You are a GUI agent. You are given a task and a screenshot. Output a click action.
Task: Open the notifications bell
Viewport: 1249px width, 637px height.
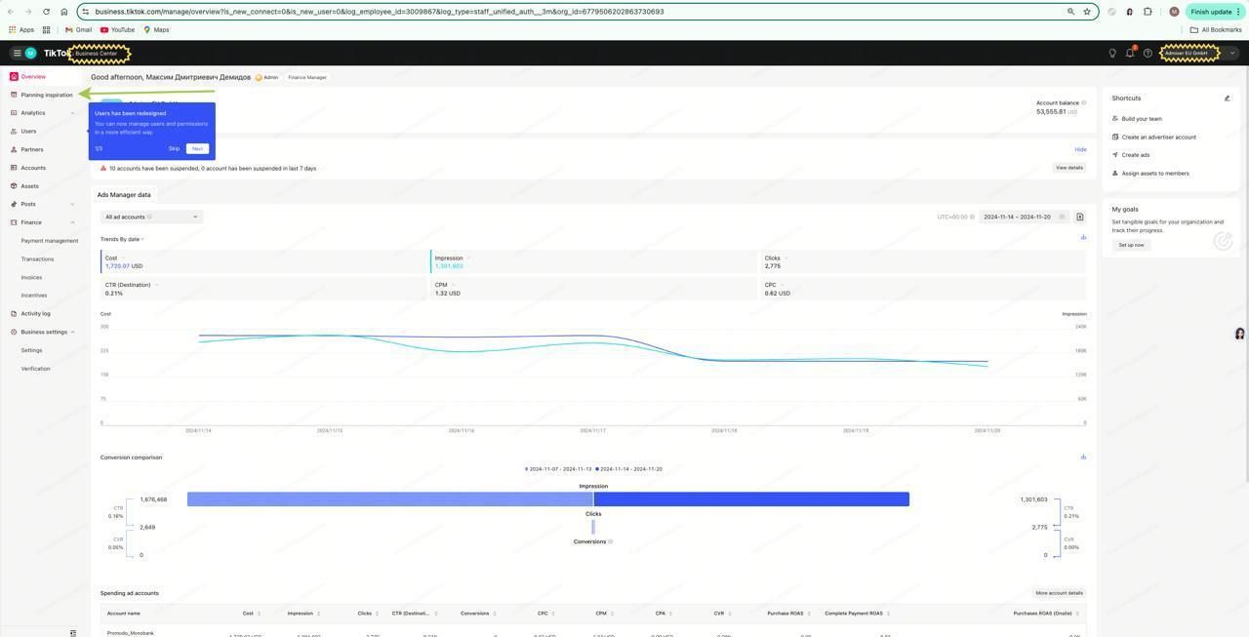click(1130, 53)
